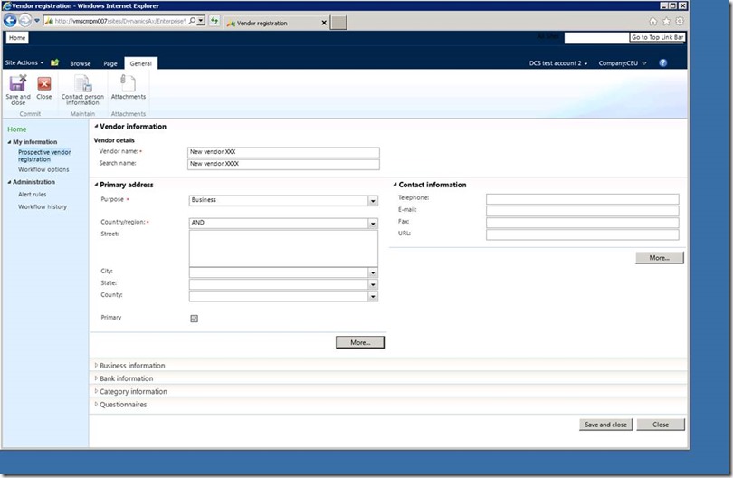Click the Save and close ribbon icon
733x478 pixels.
point(17,89)
